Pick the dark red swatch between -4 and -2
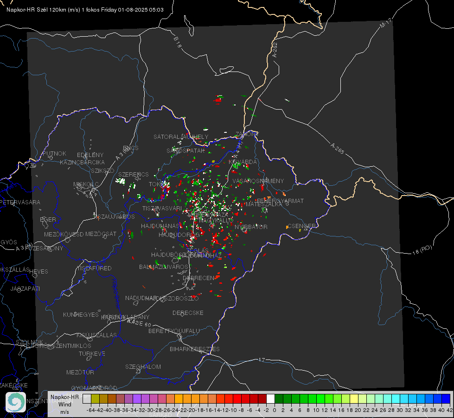 click(262, 399)
